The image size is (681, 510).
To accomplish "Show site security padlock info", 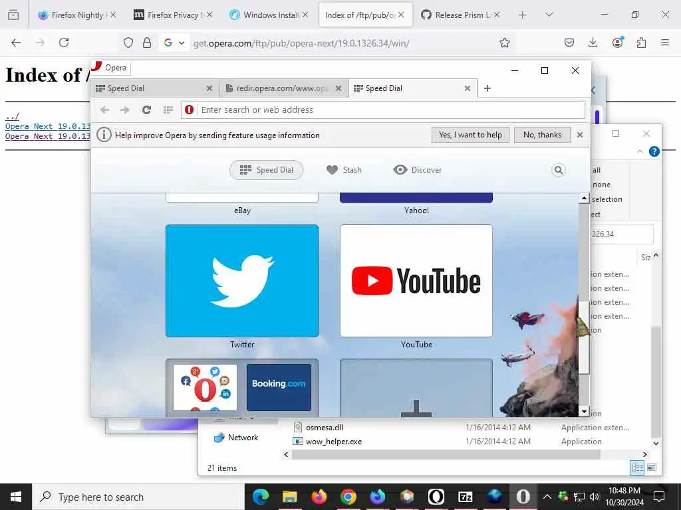I will point(147,42).
